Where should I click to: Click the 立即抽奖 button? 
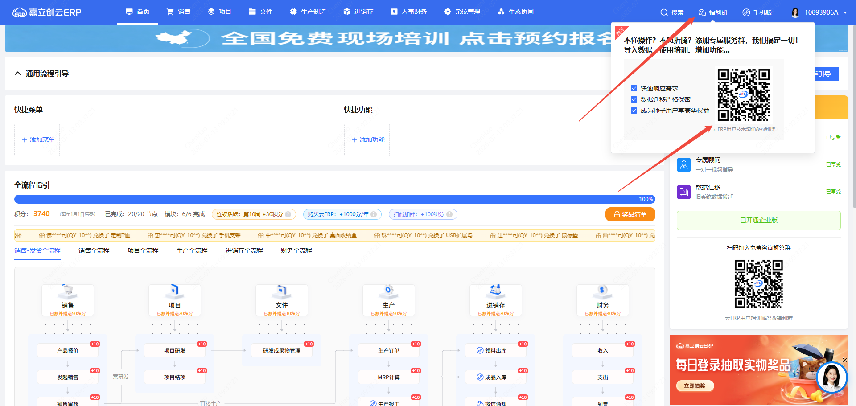695,386
